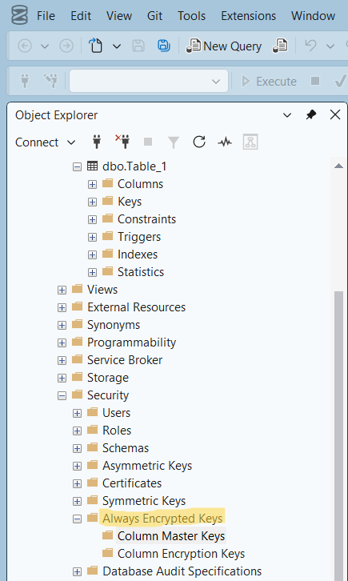Open the Edit menu
The image size is (348, 581).
point(81,16)
